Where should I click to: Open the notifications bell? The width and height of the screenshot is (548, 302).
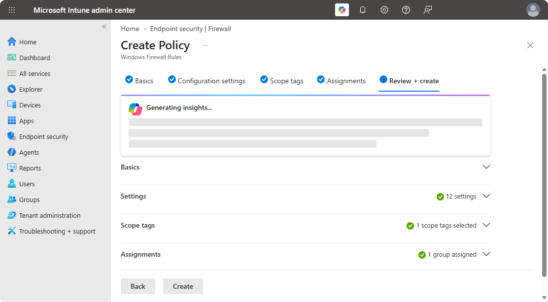click(363, 10)
